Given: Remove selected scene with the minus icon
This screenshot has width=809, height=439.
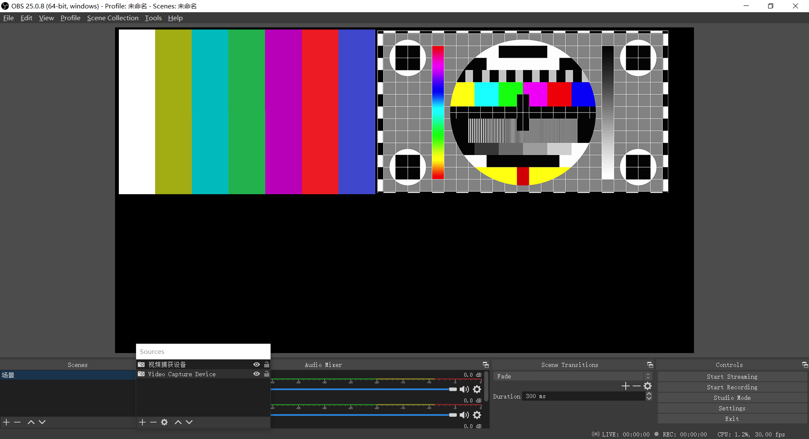Looking at the screenshot, I should click(17, 422).
